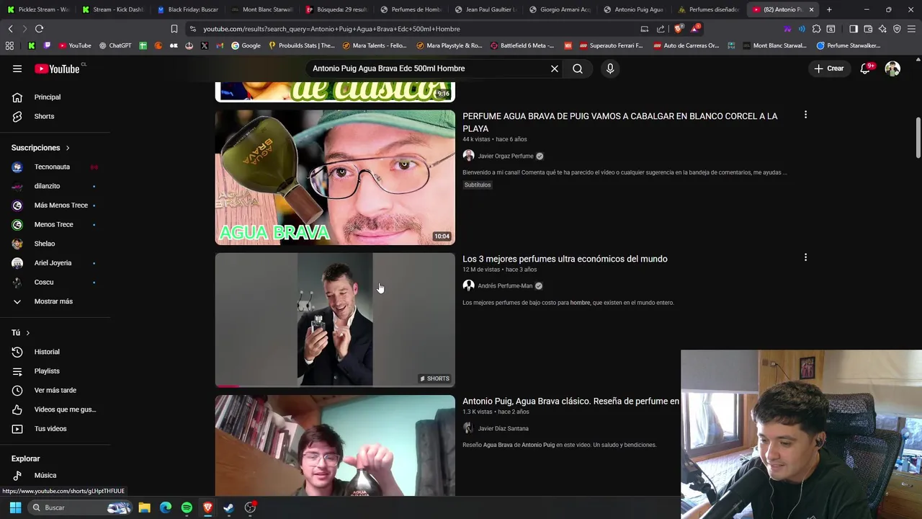Open Spotify from taskbar
Viewport: 922px width, 519px height.
coord(187,507)
